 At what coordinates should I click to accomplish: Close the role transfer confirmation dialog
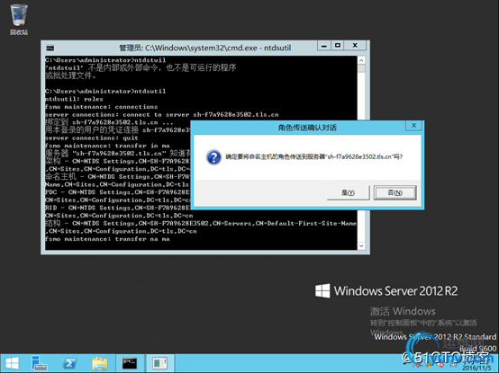pyautogui.click(x=414, y=126)
